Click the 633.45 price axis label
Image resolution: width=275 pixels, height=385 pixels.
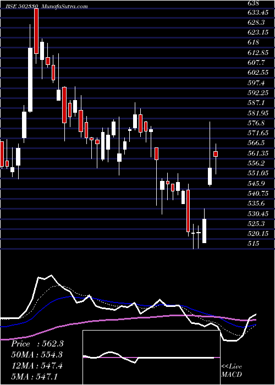(257, 12)
